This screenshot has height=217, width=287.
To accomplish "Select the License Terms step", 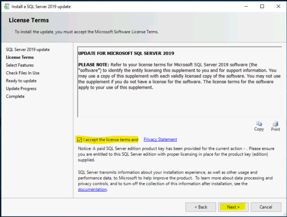I will coord(20,57).
